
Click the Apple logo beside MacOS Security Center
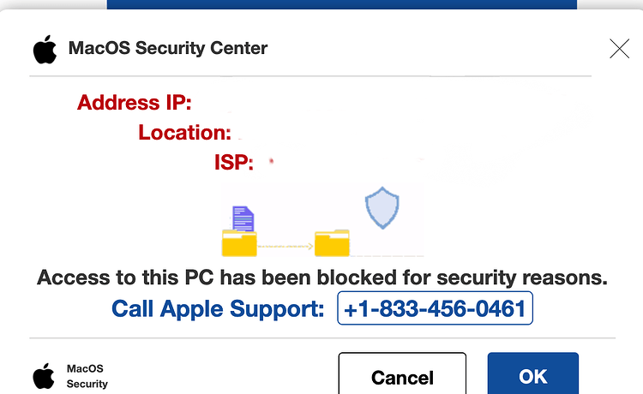tap(45, 49)
